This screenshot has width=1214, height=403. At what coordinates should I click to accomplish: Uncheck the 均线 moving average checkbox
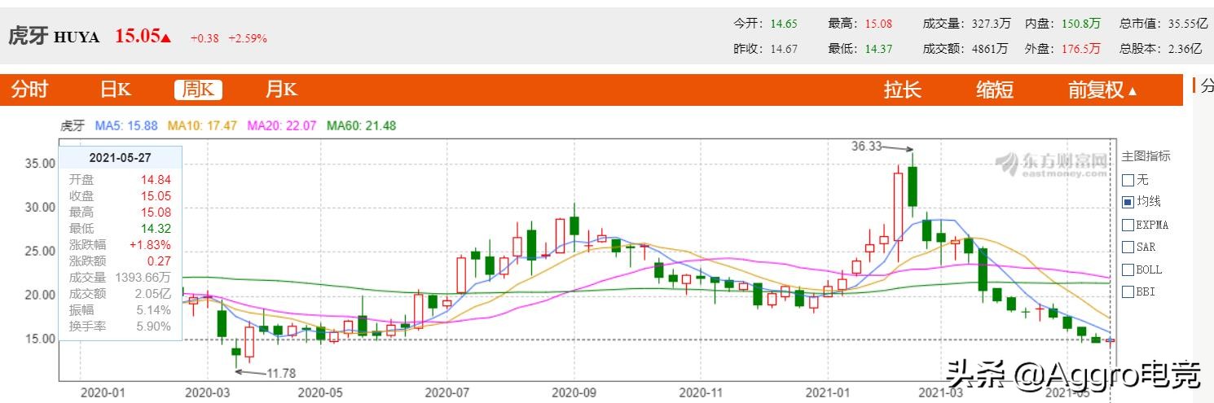(1128, 202)
